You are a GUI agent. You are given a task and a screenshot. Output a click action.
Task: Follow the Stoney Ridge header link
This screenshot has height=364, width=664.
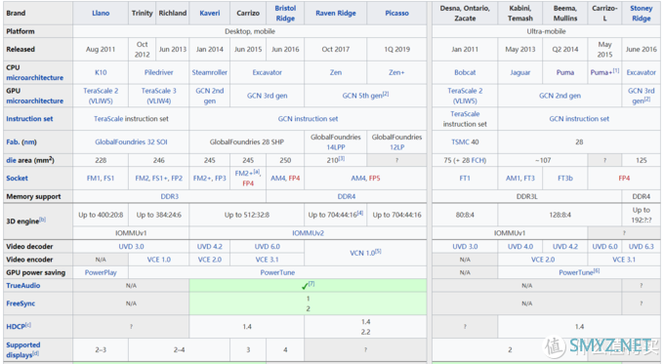[x=642, y=13]
